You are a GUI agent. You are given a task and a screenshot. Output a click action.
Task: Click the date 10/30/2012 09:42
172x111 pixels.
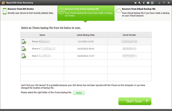click(86, 49)
